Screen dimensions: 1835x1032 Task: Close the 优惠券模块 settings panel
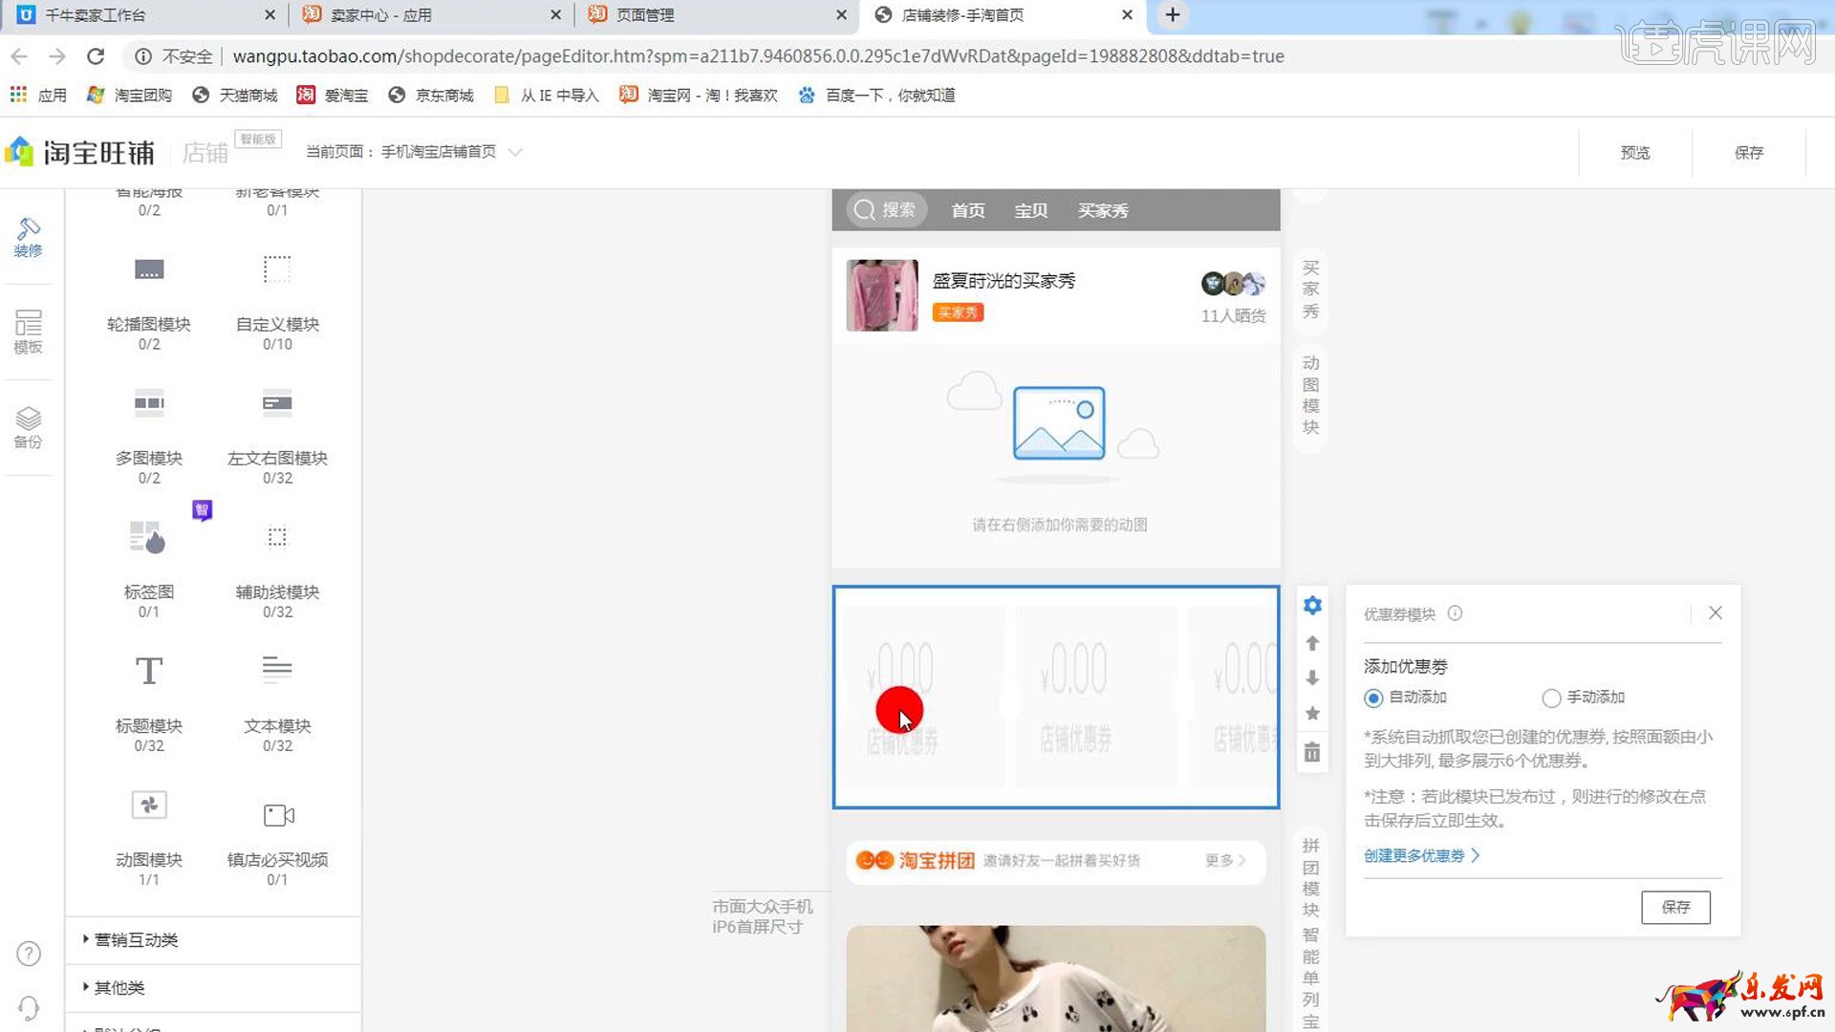(1716, 613)
